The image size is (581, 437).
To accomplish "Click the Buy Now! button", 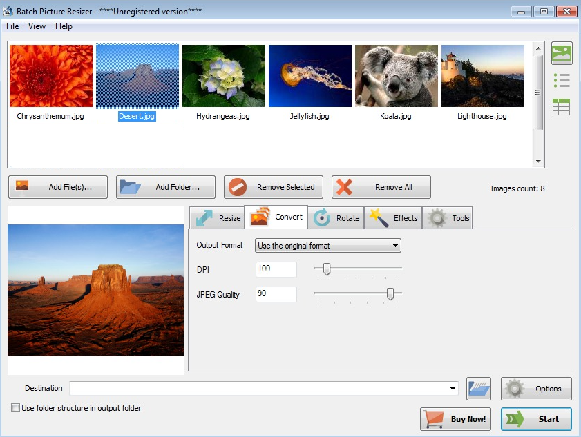I will pyautogui.click(x=455, y=419).
